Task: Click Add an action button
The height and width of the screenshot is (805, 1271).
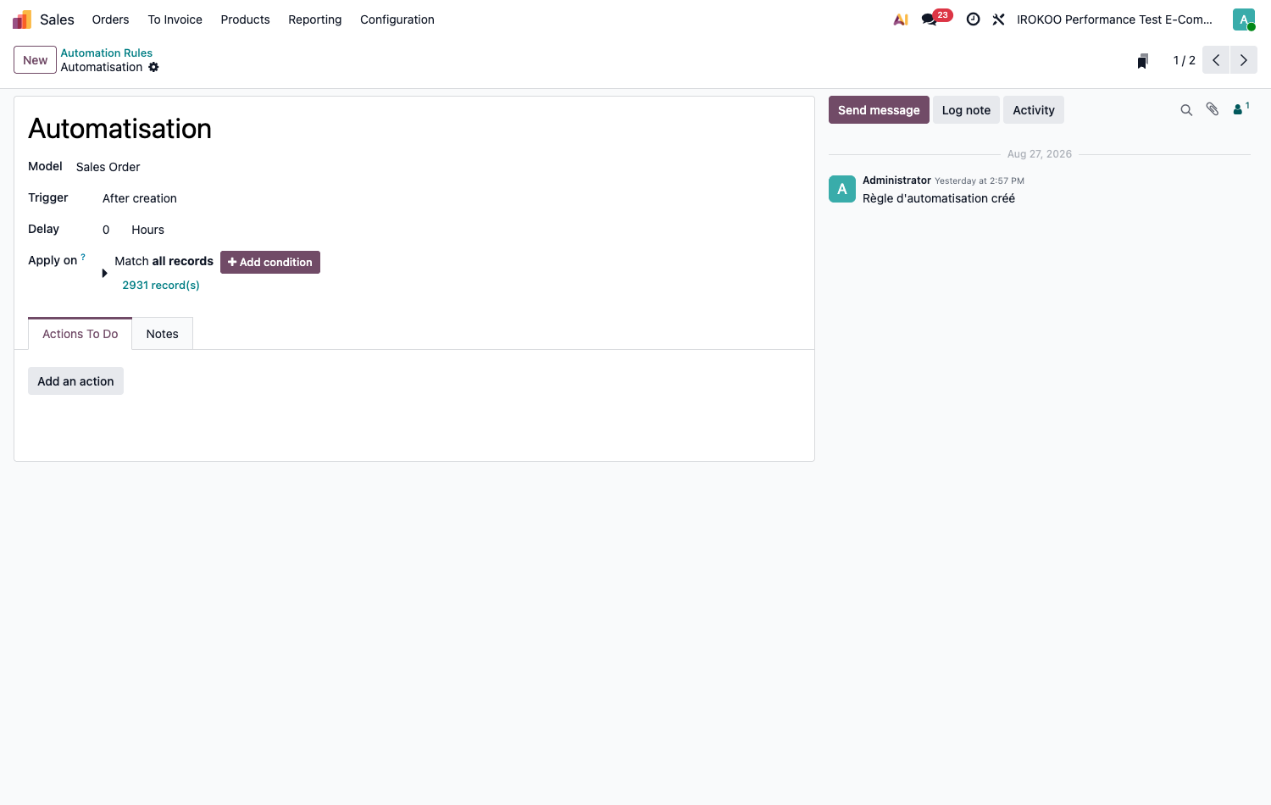Action: pyautogui.click(x=75, y=381)
